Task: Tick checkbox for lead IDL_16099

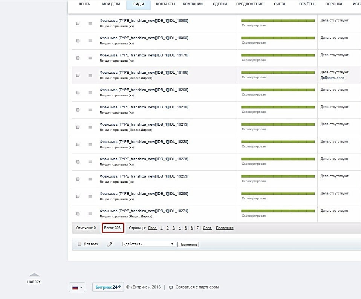Action: (78, 41)
